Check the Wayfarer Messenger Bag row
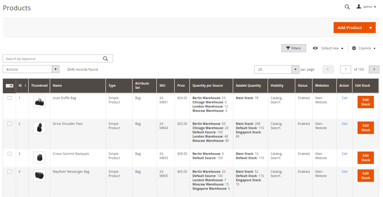This screenshot has width=383, height=197. 10,172
